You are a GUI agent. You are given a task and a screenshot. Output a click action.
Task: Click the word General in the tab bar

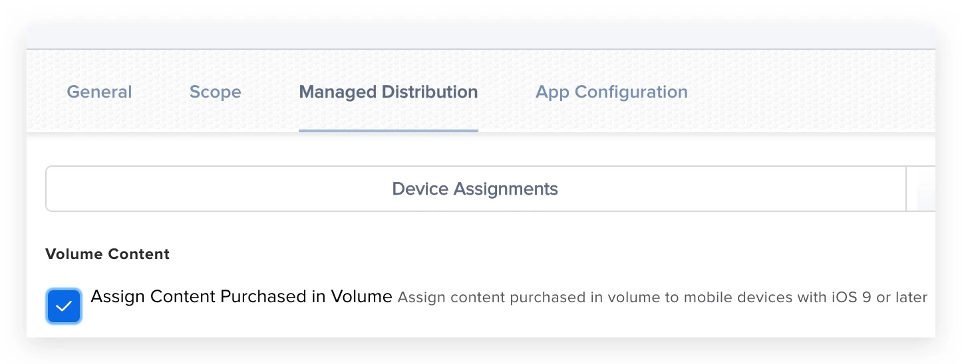click(x=99, y=92)
